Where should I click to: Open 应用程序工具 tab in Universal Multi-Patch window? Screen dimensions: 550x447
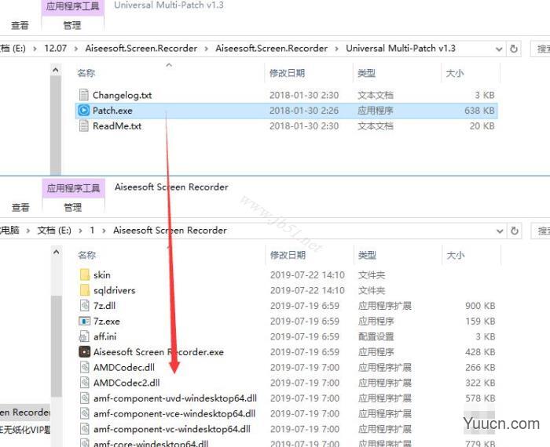(72, 7)
